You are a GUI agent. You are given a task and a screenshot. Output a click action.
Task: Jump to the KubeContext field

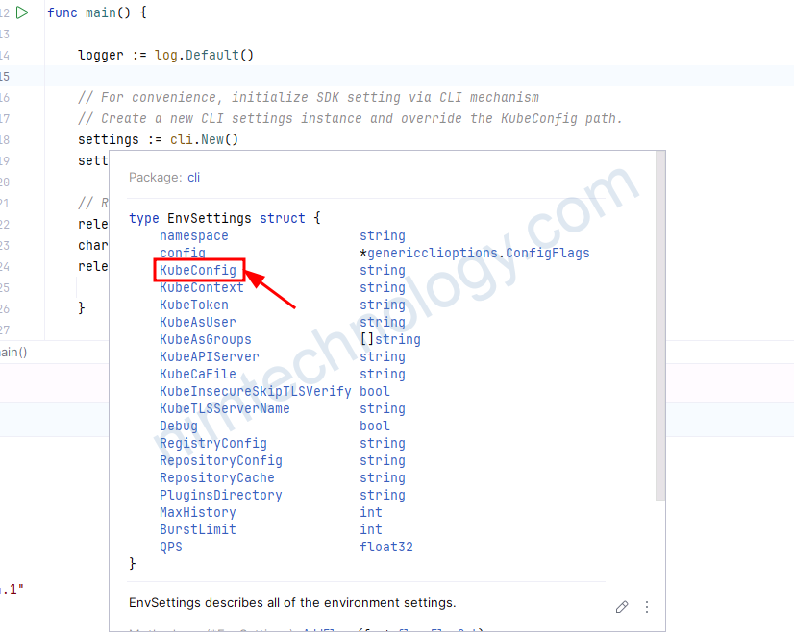[x=202, y=288]
